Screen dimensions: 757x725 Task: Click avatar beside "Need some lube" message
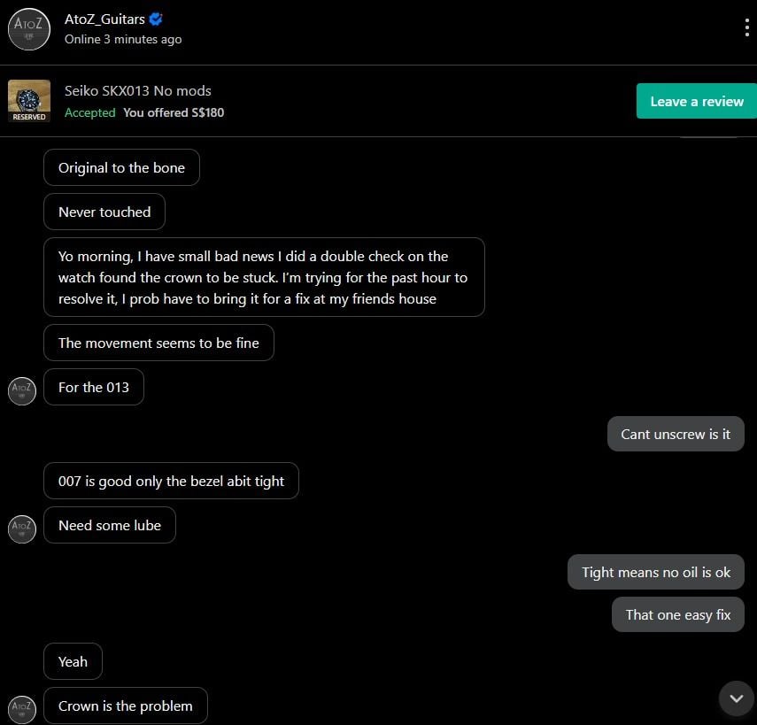point(22,528)
